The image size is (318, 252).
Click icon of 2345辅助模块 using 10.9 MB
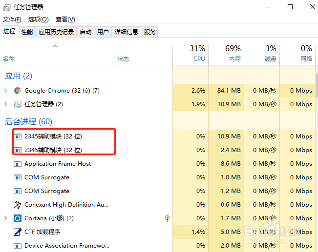(18, 136)
